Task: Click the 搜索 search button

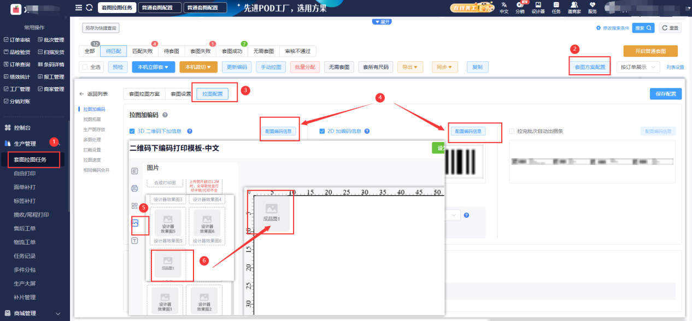Action: point(643,28)
